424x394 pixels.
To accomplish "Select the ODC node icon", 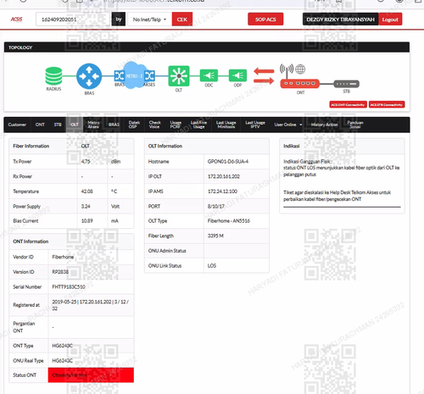I will coord(209,75).
